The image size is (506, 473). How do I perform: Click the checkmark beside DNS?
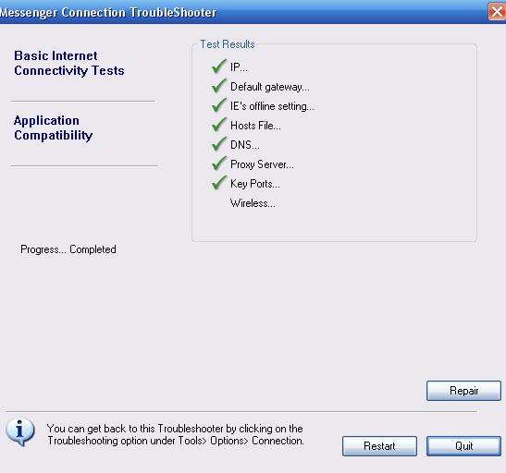click(219, 143)
